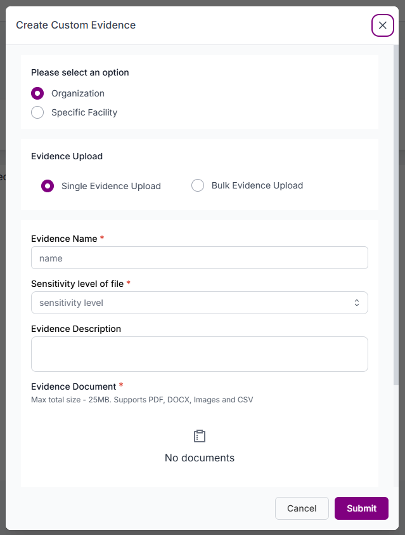Click the 'Create Custom Evidence' dialog title
This screenshot has height=535, width=405.
(75, 25)
